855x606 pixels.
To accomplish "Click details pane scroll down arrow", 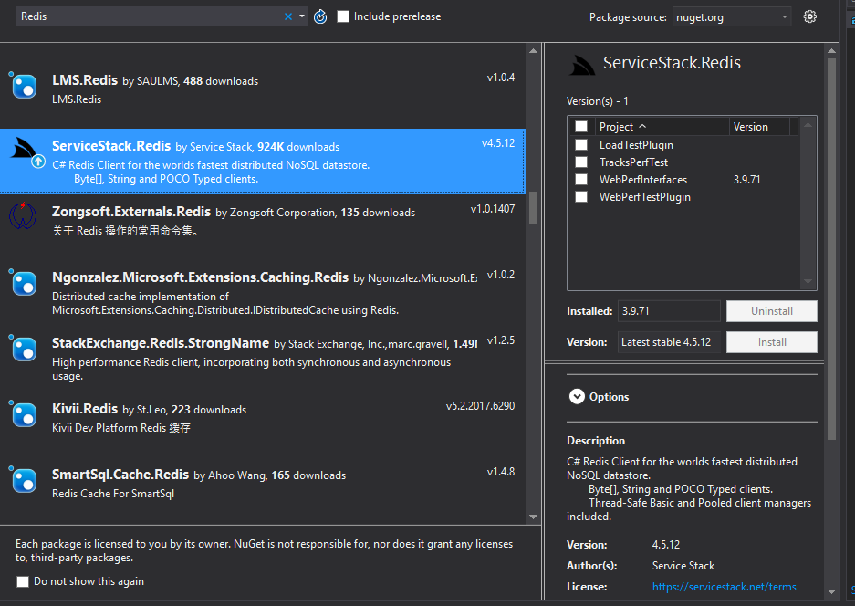I will pyautogui.click(x=831, y=591).
